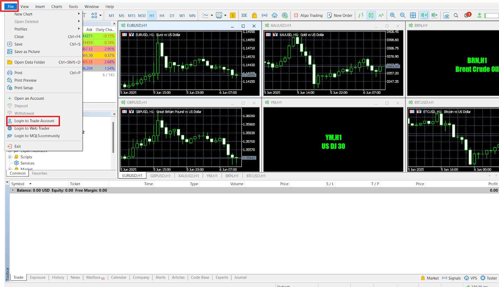Click Exit in the File menu
The height and width of the screenshot is (287, 499).
click(x=17, y=146)
